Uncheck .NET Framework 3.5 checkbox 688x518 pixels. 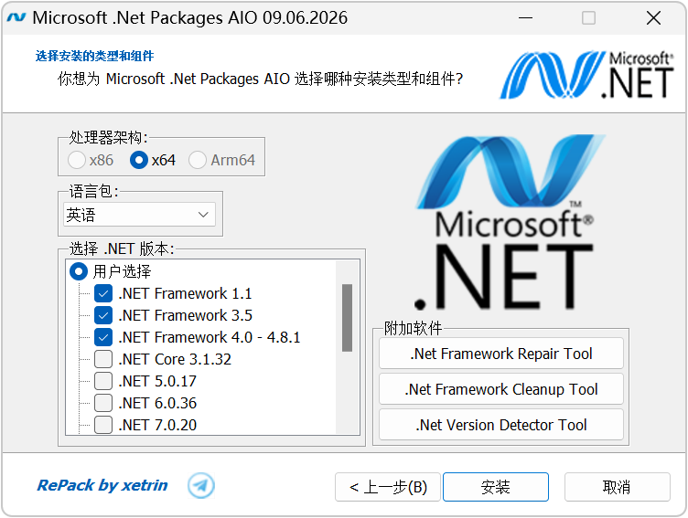[x=103, y=315]
